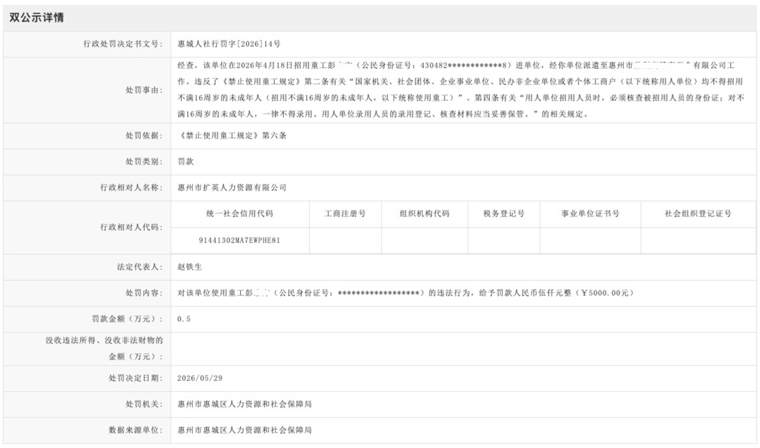Click the 处罚依据 label
Viewport: 760px width, 448px height.
tap(144, 135)
